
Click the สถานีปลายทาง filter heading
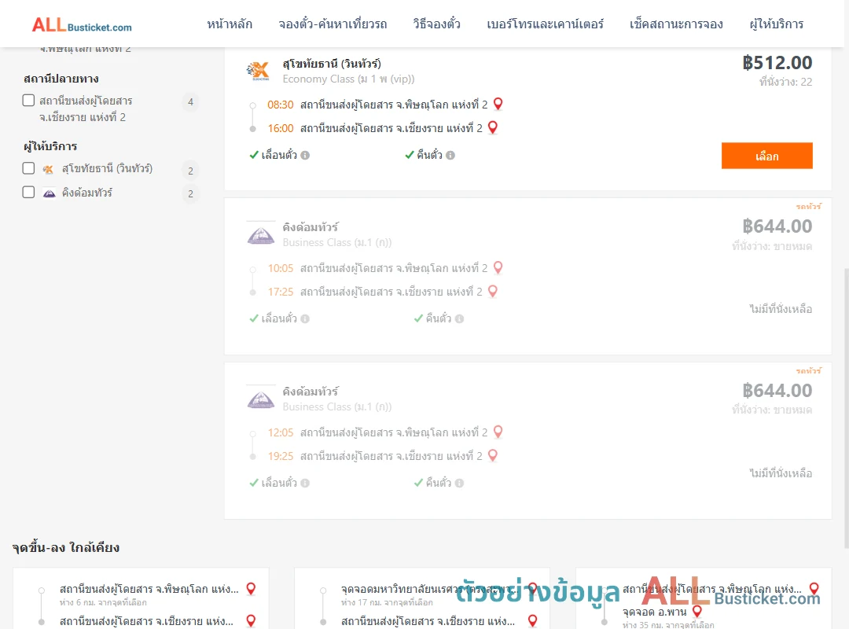coord(61,79)
